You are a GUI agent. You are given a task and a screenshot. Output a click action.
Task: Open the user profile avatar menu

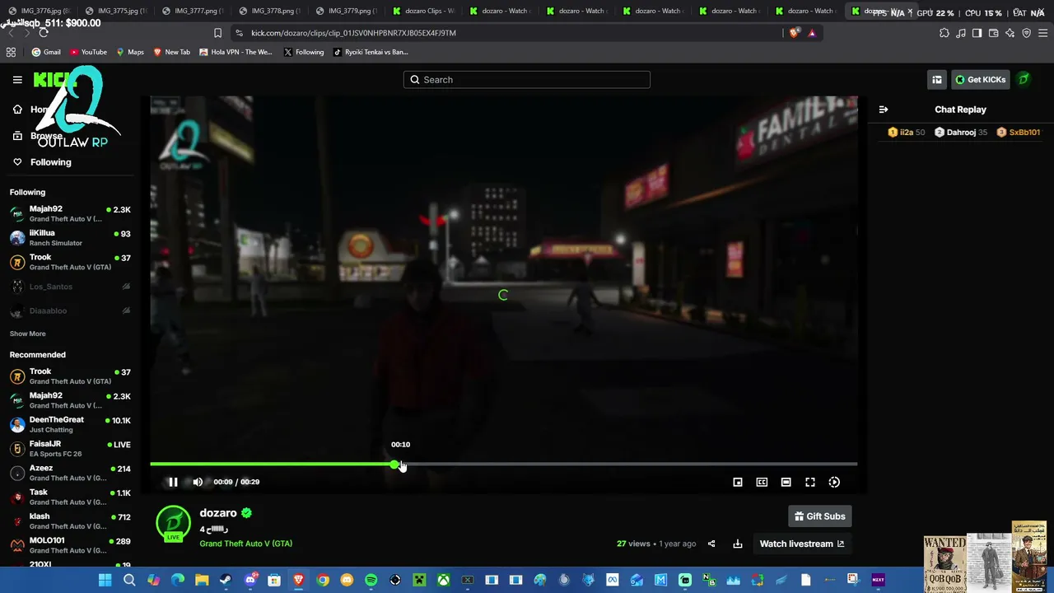(1024, 80)
